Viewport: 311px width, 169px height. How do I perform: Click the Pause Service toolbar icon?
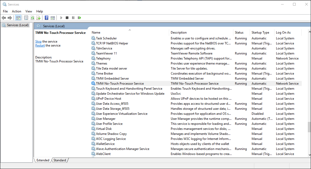73,18
